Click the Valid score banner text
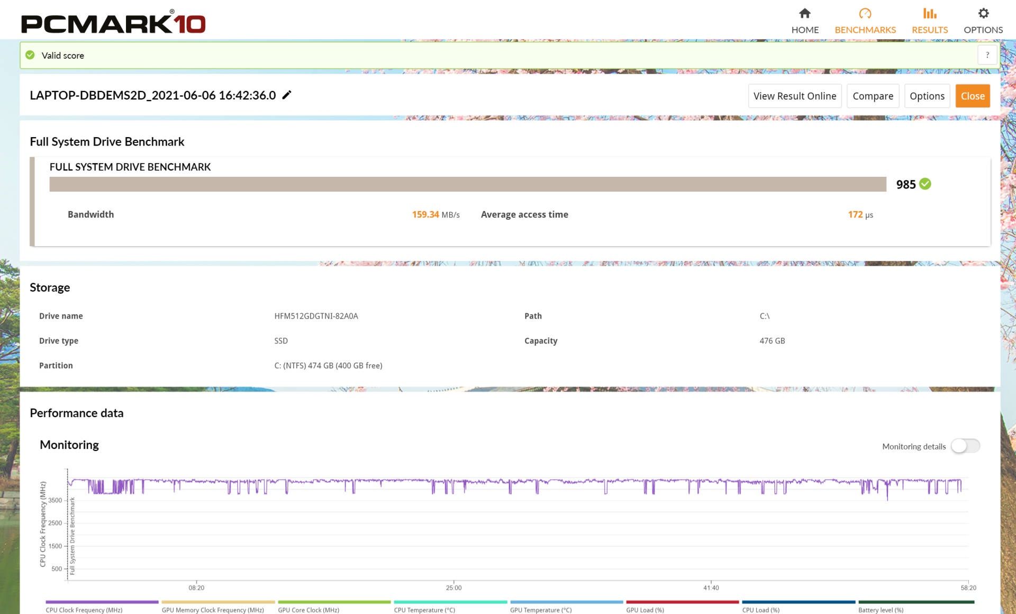1016x614 pixels. click(63, 56)
